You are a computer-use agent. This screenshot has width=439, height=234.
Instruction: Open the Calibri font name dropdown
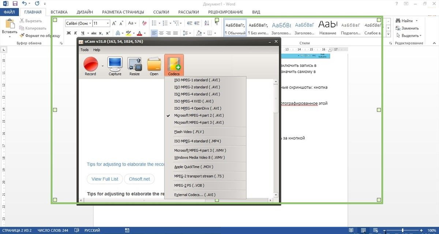[x=90, y=23]
